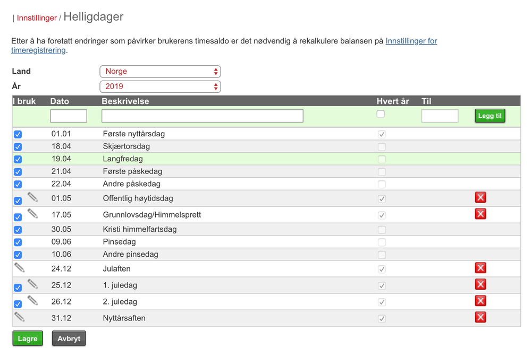Click the 'Beskrivelse' column header
This screenshot has width=531, height=357.
[125, 101]
